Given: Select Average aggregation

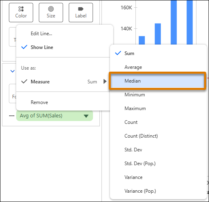Looking at the screenshot, I should click(158, 67).
